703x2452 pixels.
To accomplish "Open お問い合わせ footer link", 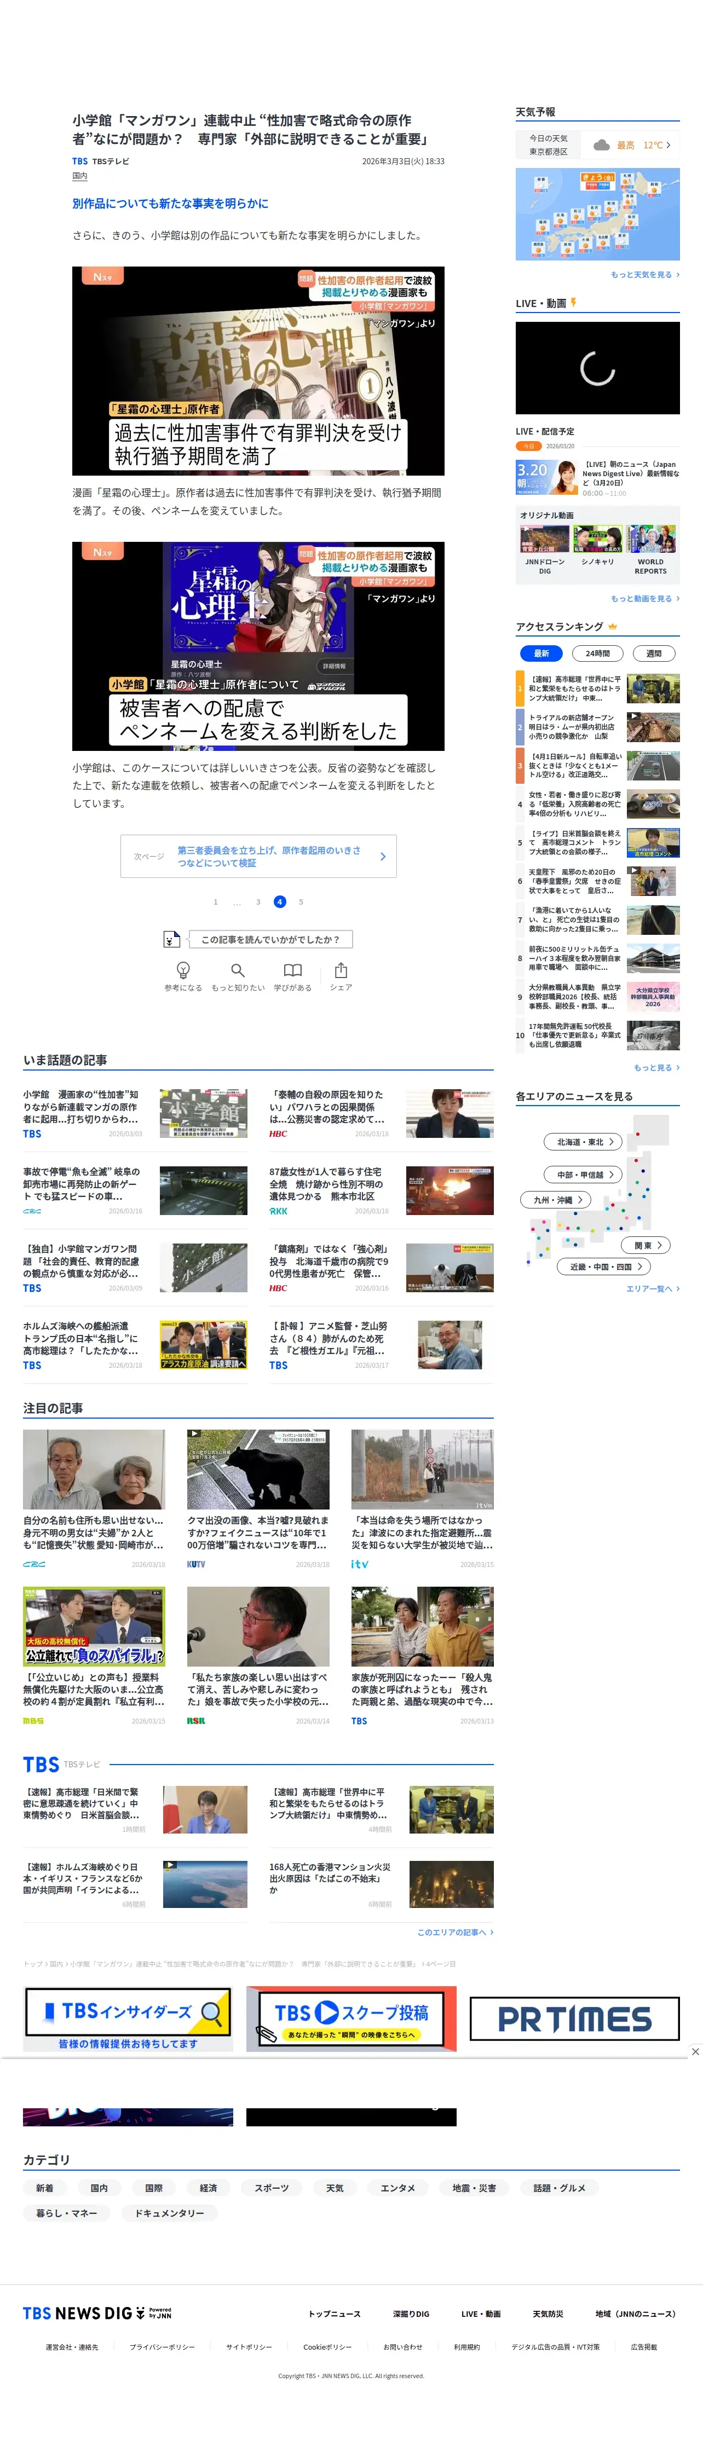I will (x=403, y=2346).
